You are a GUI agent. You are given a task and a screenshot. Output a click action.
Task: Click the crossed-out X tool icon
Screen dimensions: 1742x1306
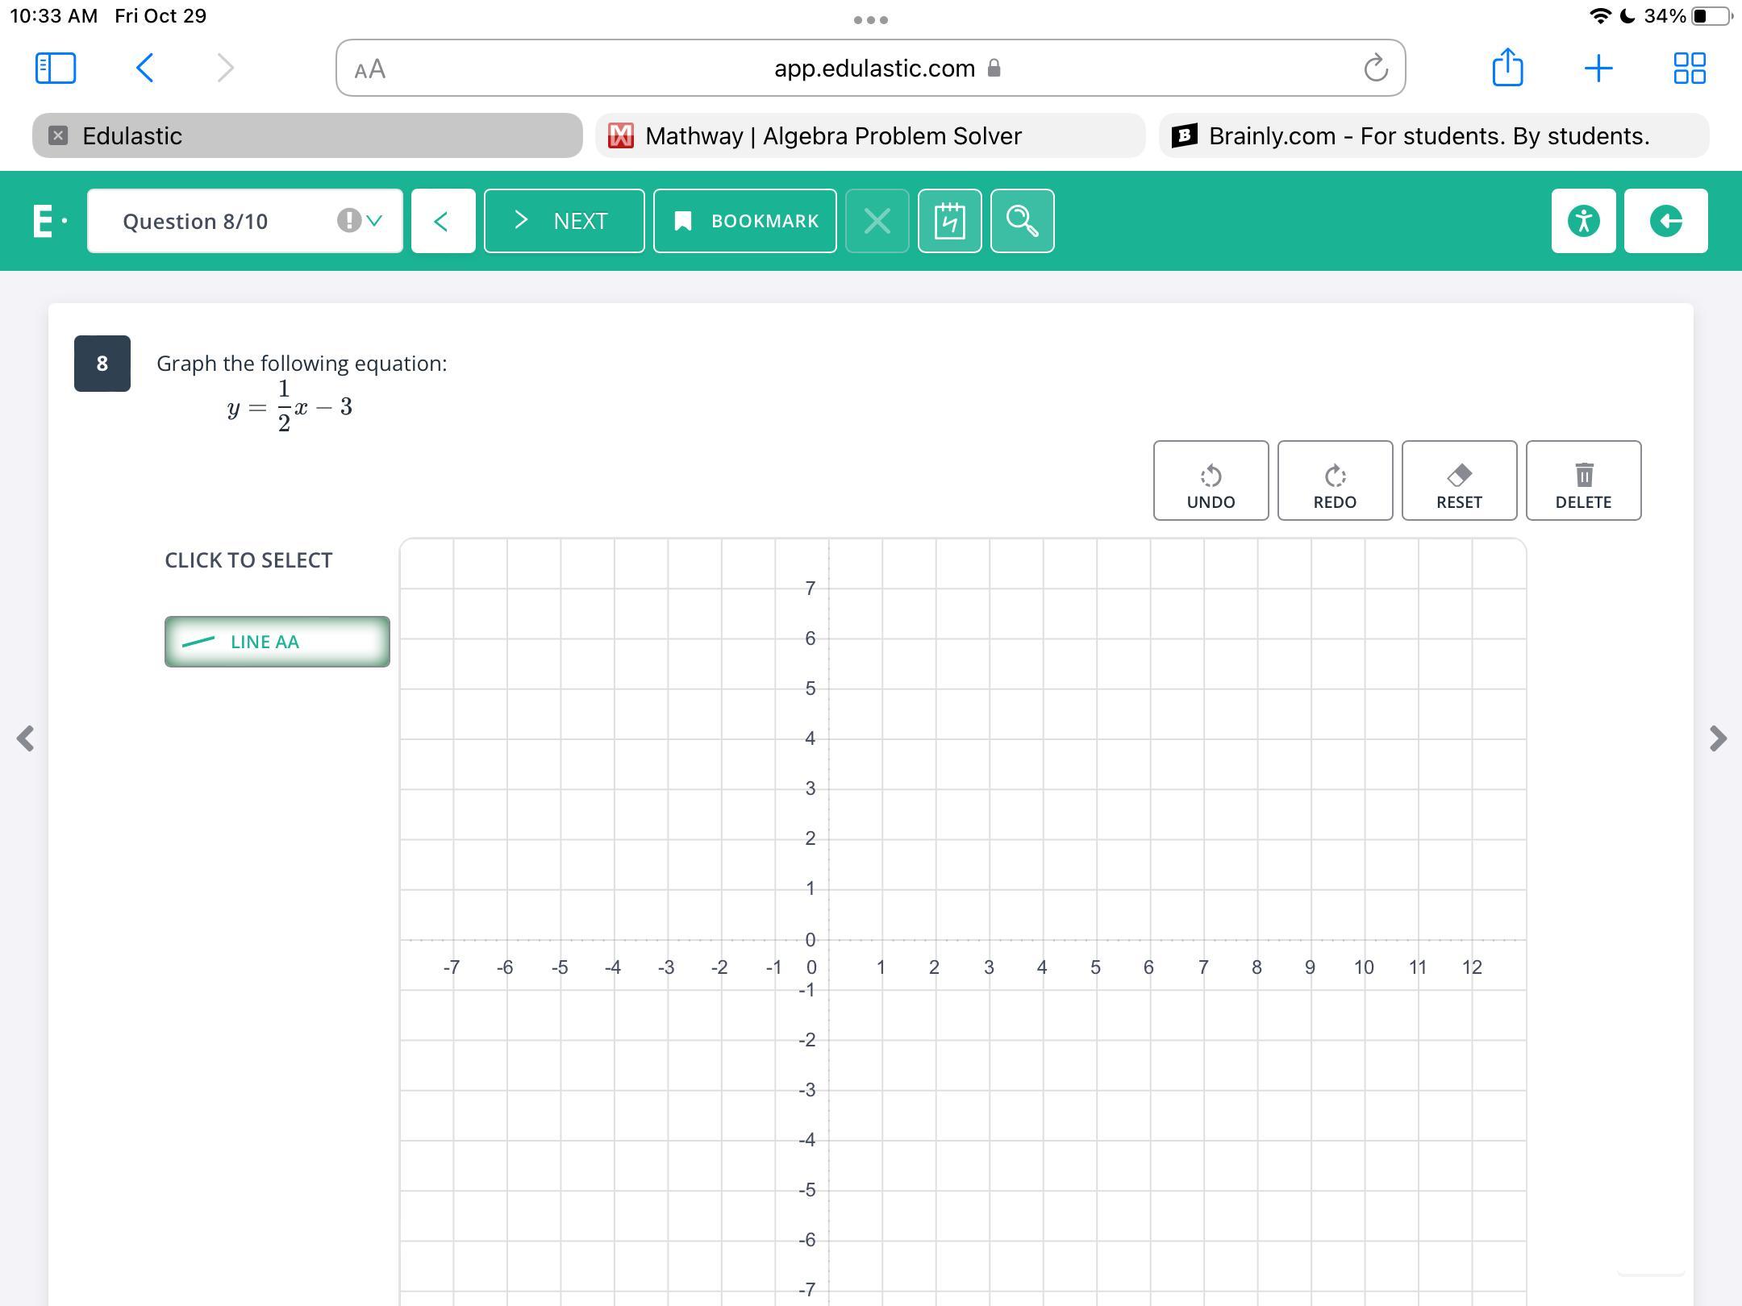pyautogui.click(x=877, y=221)
